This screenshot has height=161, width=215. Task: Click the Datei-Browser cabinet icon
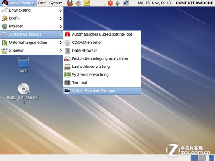coord(68,51)
